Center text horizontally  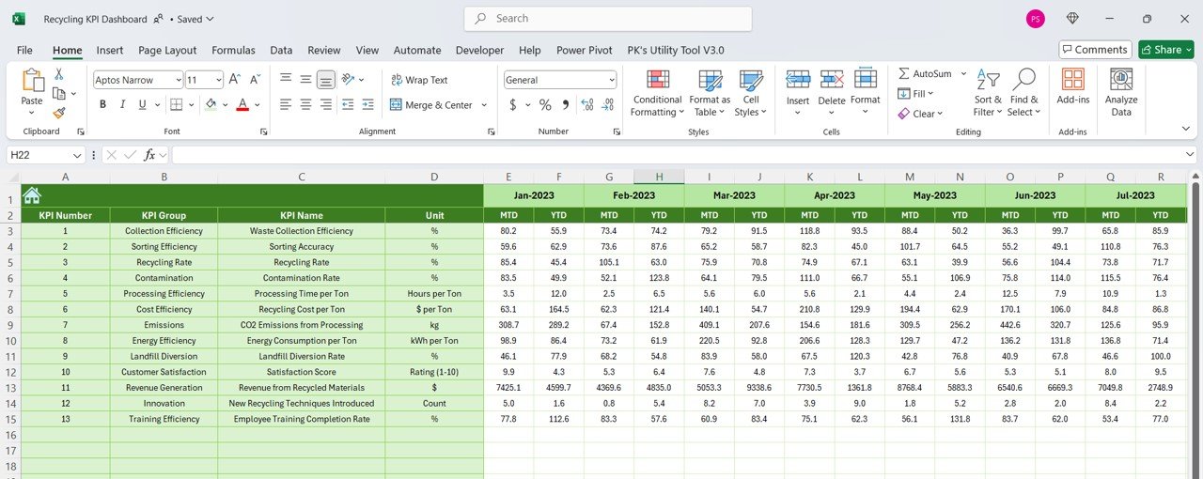click(306, 104)
